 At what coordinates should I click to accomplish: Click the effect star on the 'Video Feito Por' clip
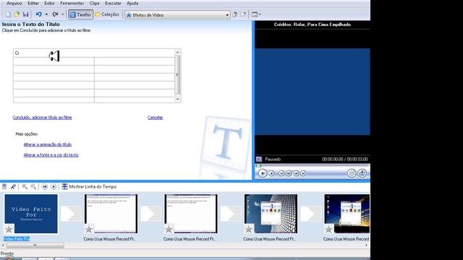pyautogui.click(x=9, y=229)
